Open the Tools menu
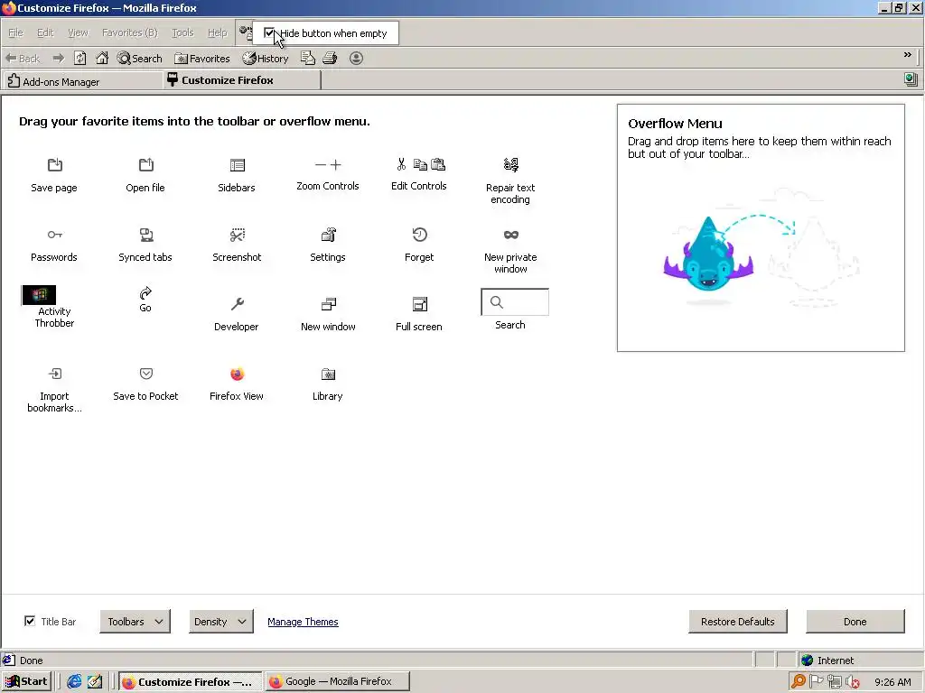 [182, 32]
